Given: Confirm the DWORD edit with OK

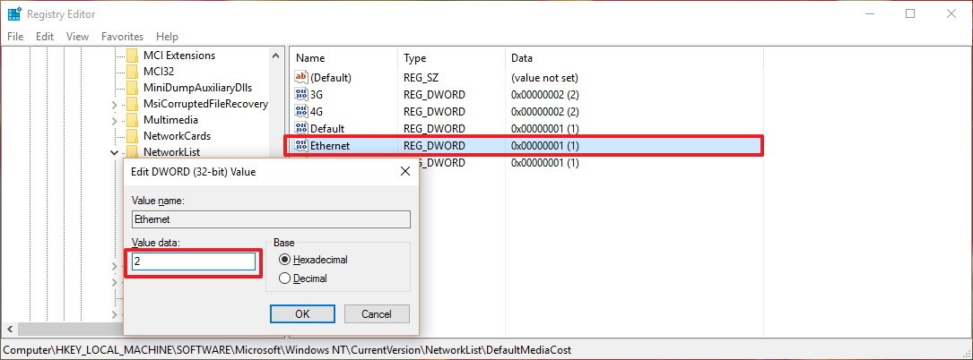Looking at the screenshot, I should tap(302, 313).
